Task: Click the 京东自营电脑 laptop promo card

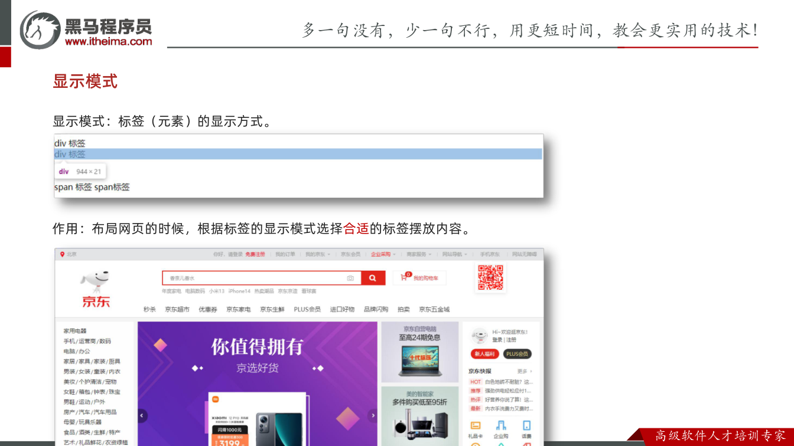Action: [x=419, y=352]
